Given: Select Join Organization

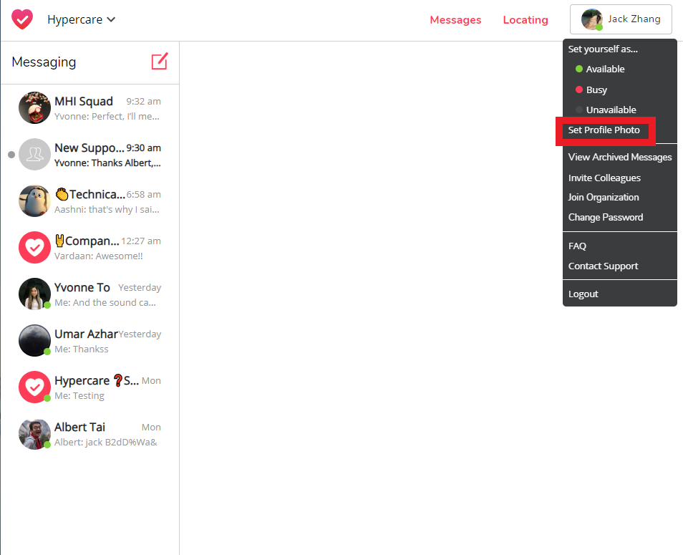Looking at the screenshot, I should (604, 198).
